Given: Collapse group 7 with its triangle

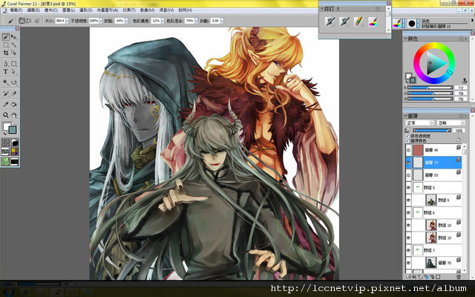Looking at the screenshot, I should click(418, 250).
